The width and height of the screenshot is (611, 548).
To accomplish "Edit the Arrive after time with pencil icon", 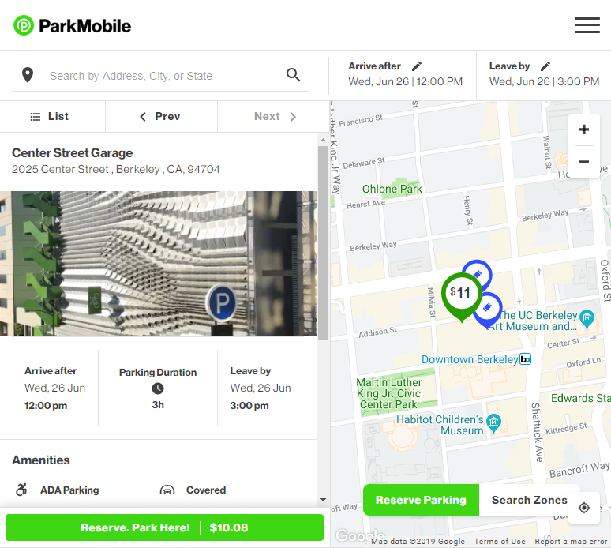I will coord(417,66).
